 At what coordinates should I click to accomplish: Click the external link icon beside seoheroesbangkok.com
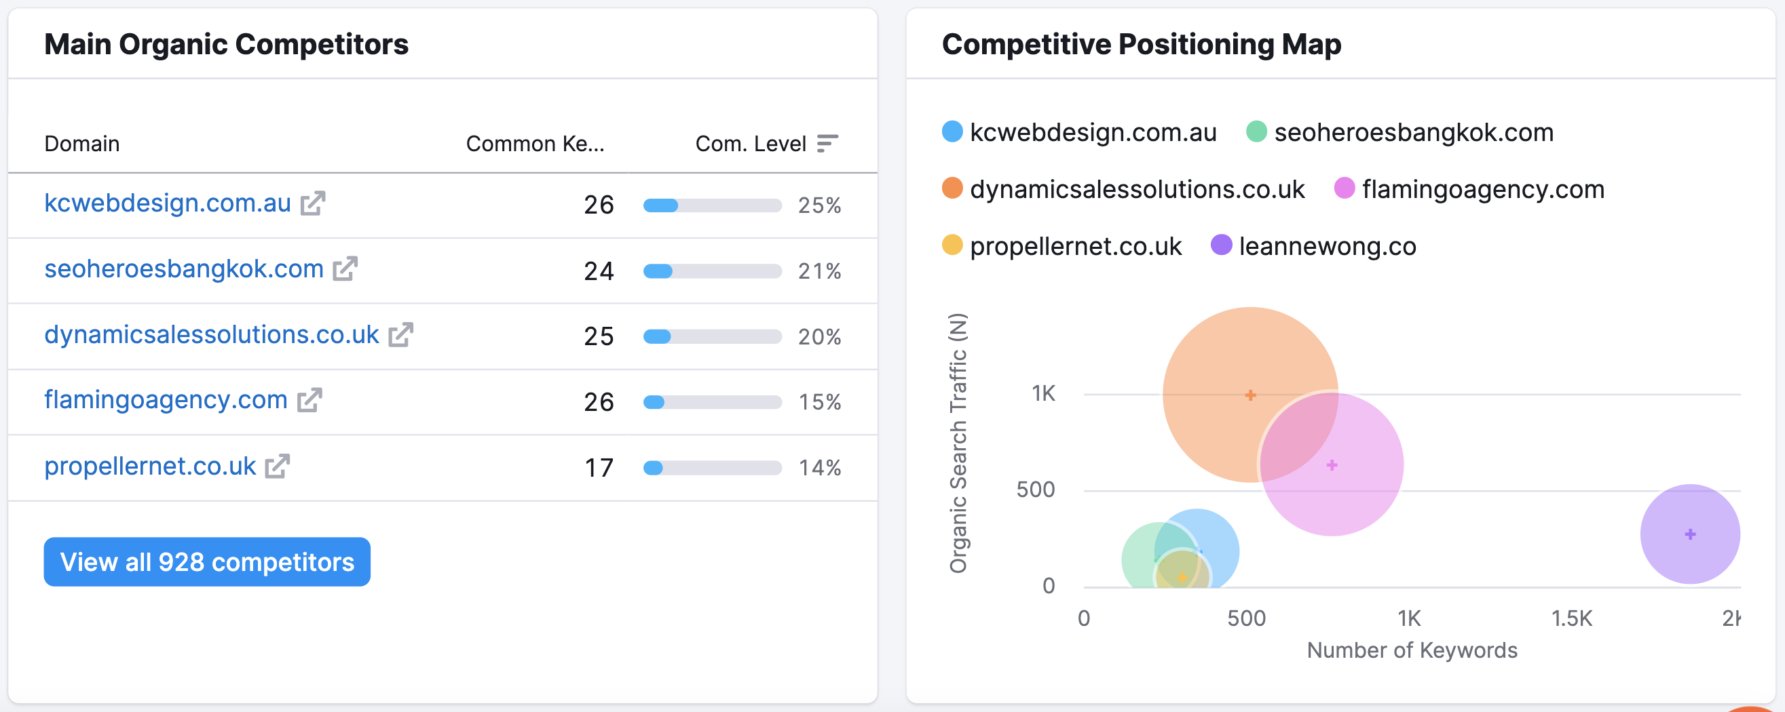click(346, 269)
